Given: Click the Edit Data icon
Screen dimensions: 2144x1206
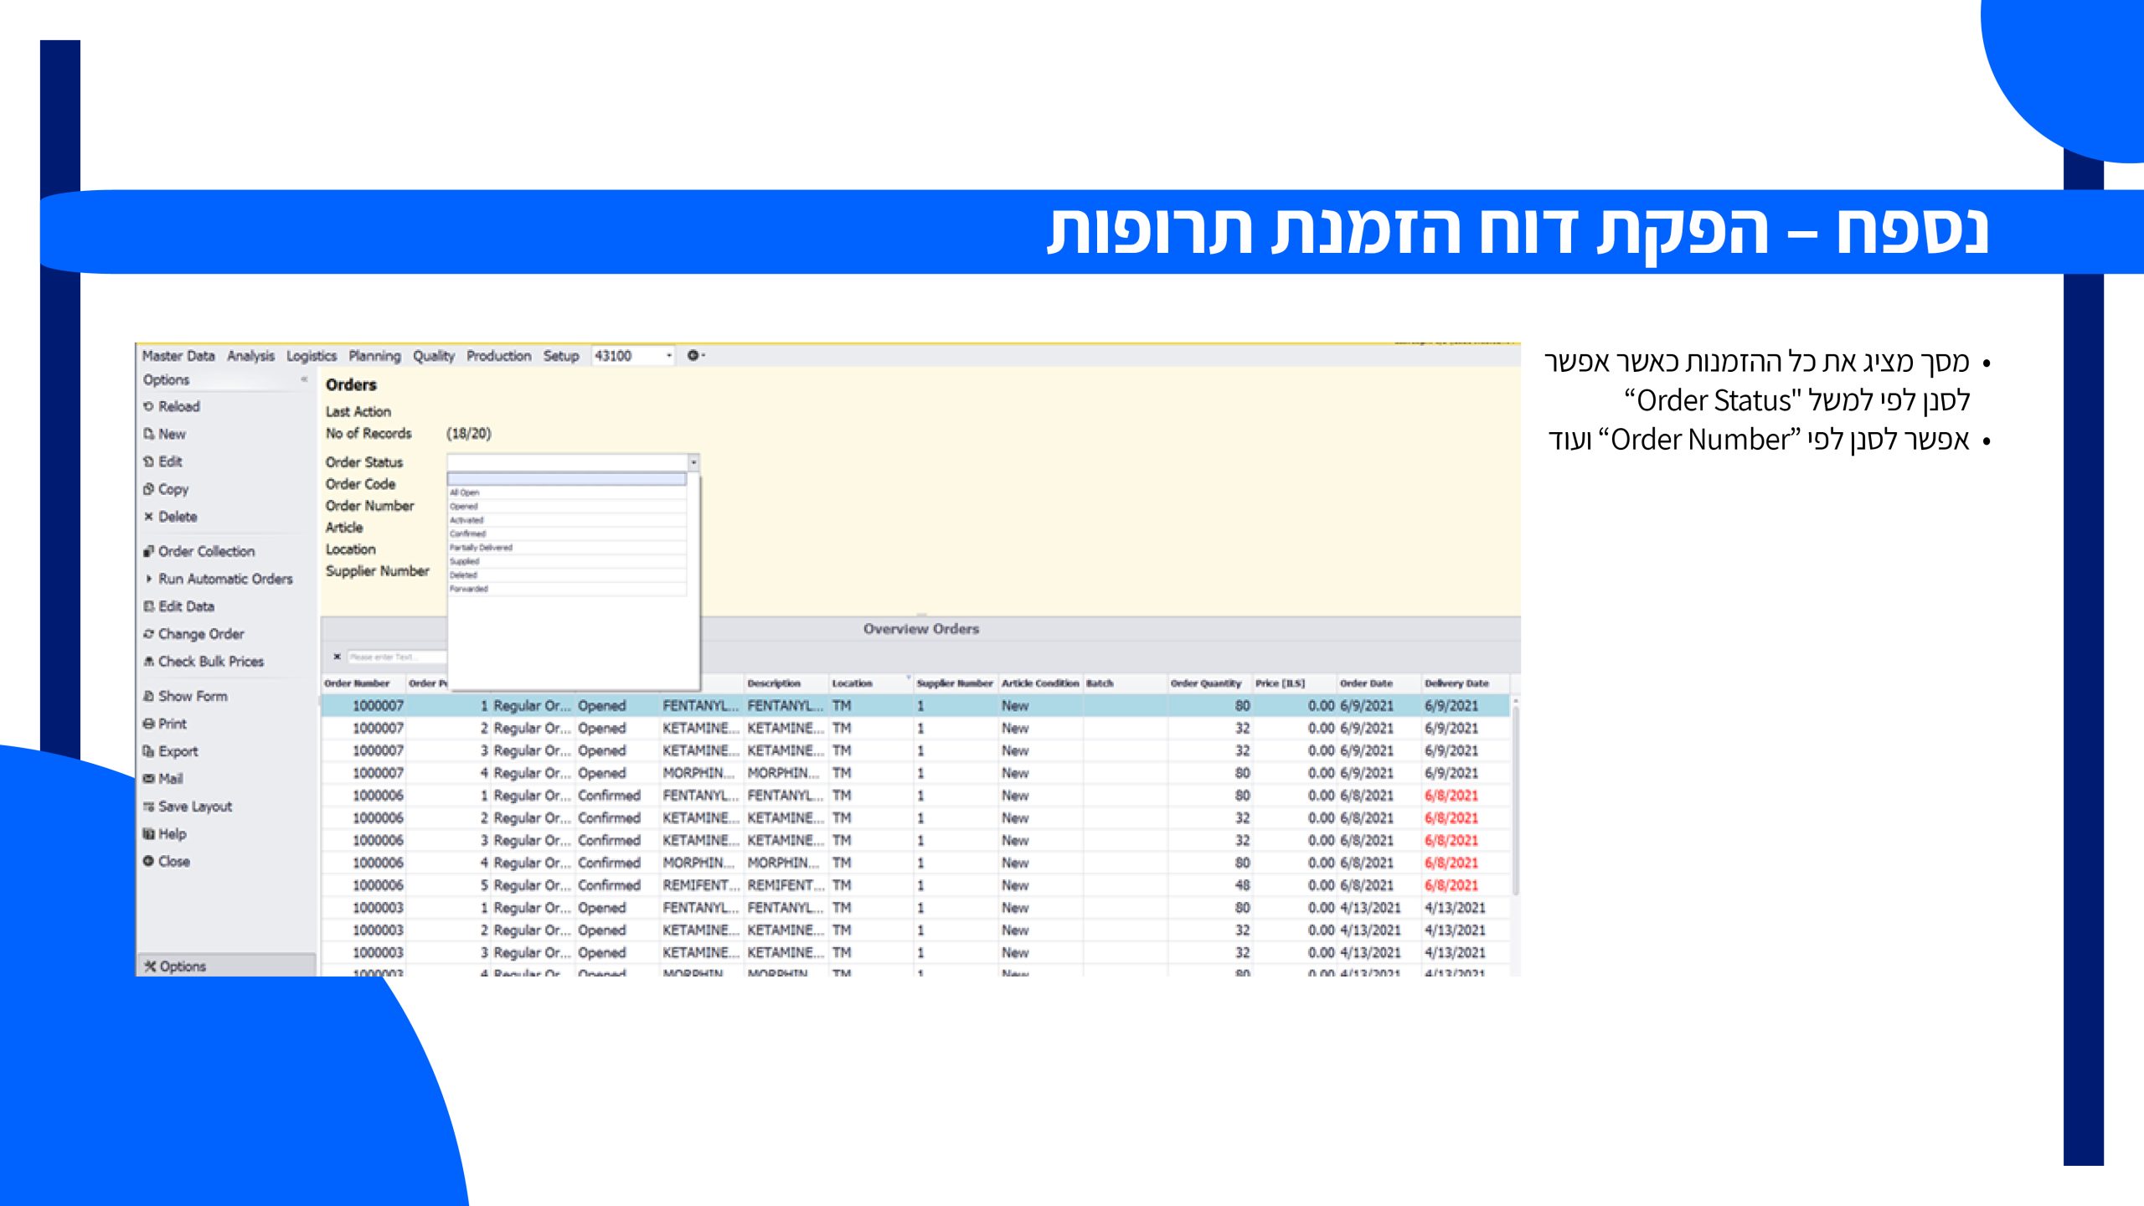Looking at the screenshot, I should [x=148, y=606].
